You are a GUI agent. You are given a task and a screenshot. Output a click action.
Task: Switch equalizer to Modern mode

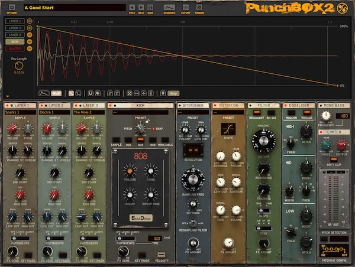(291, 112)
